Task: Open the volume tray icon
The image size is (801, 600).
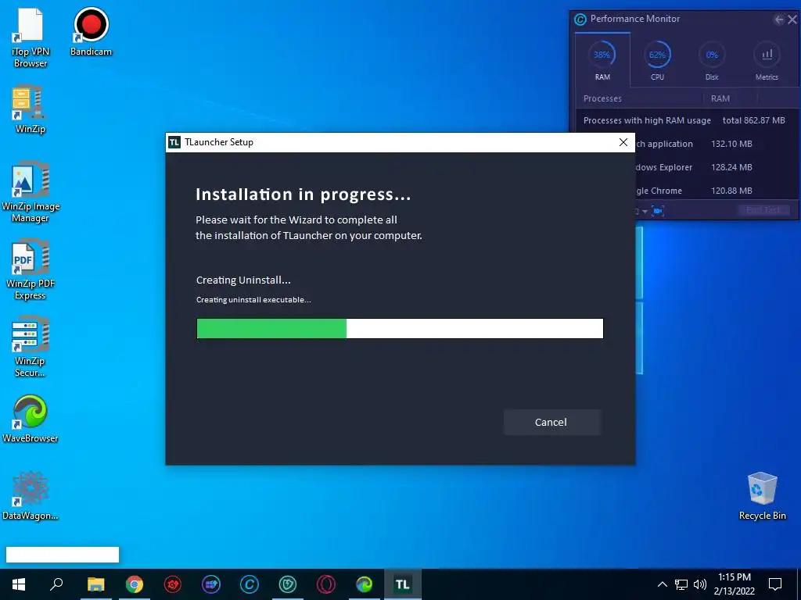Action: pyautogui.click(x=700, y=584)
